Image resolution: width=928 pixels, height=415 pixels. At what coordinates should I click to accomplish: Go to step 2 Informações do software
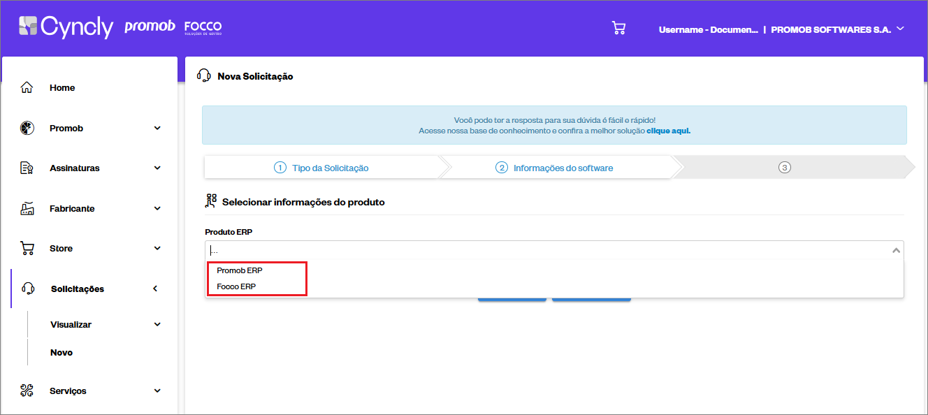point(556,168)
